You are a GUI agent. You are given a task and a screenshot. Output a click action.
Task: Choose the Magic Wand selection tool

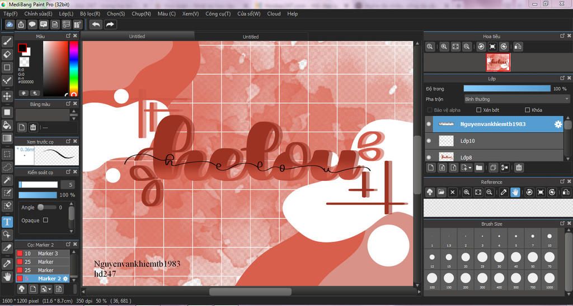click(7, 179)
